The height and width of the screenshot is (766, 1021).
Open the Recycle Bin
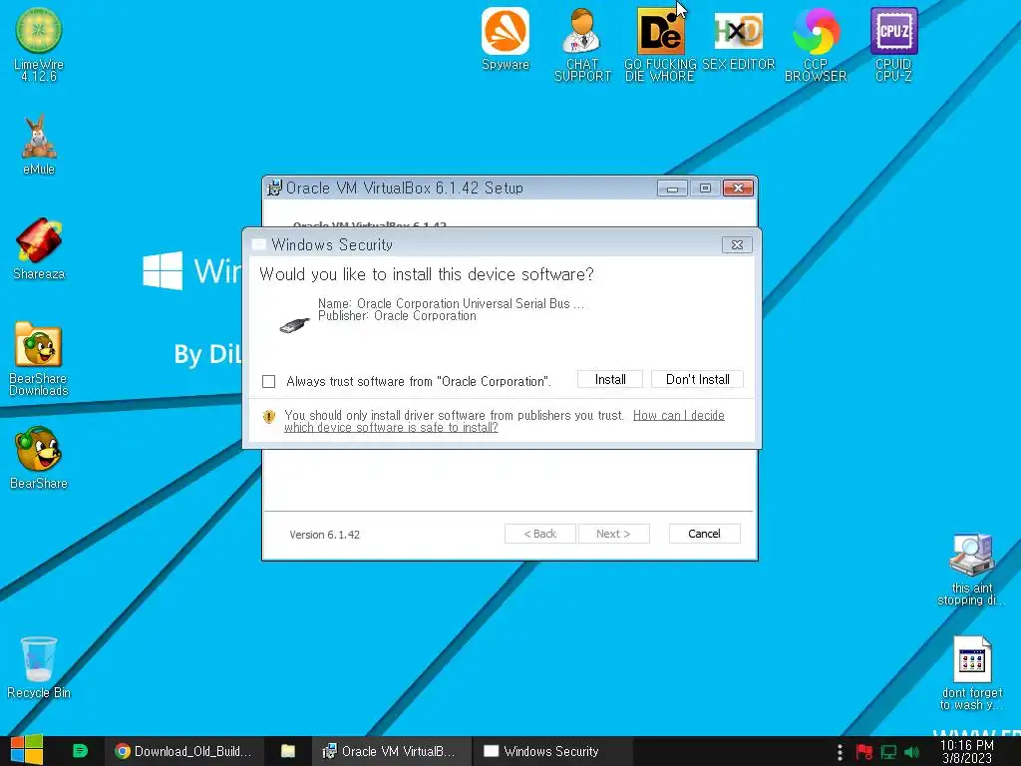(39, 667)
